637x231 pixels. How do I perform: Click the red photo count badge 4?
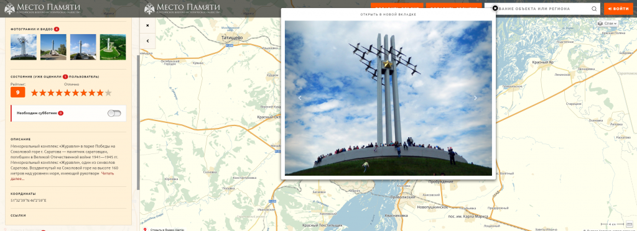pos(57,29)
